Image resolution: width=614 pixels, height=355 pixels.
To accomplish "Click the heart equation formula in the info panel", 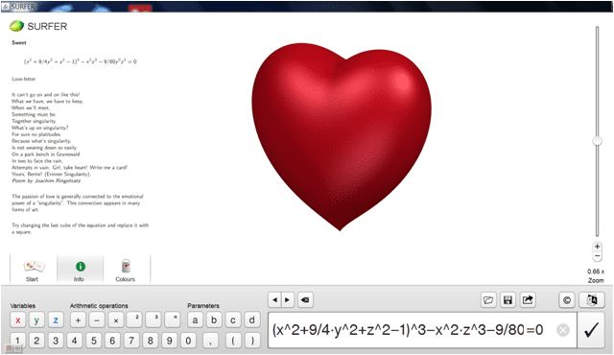I will pyautogui.click(x=80, y=61).
